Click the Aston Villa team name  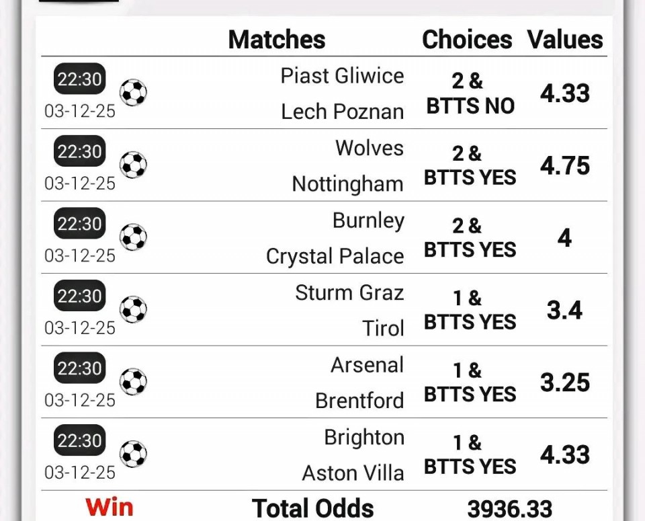click(x=353, y=473)
